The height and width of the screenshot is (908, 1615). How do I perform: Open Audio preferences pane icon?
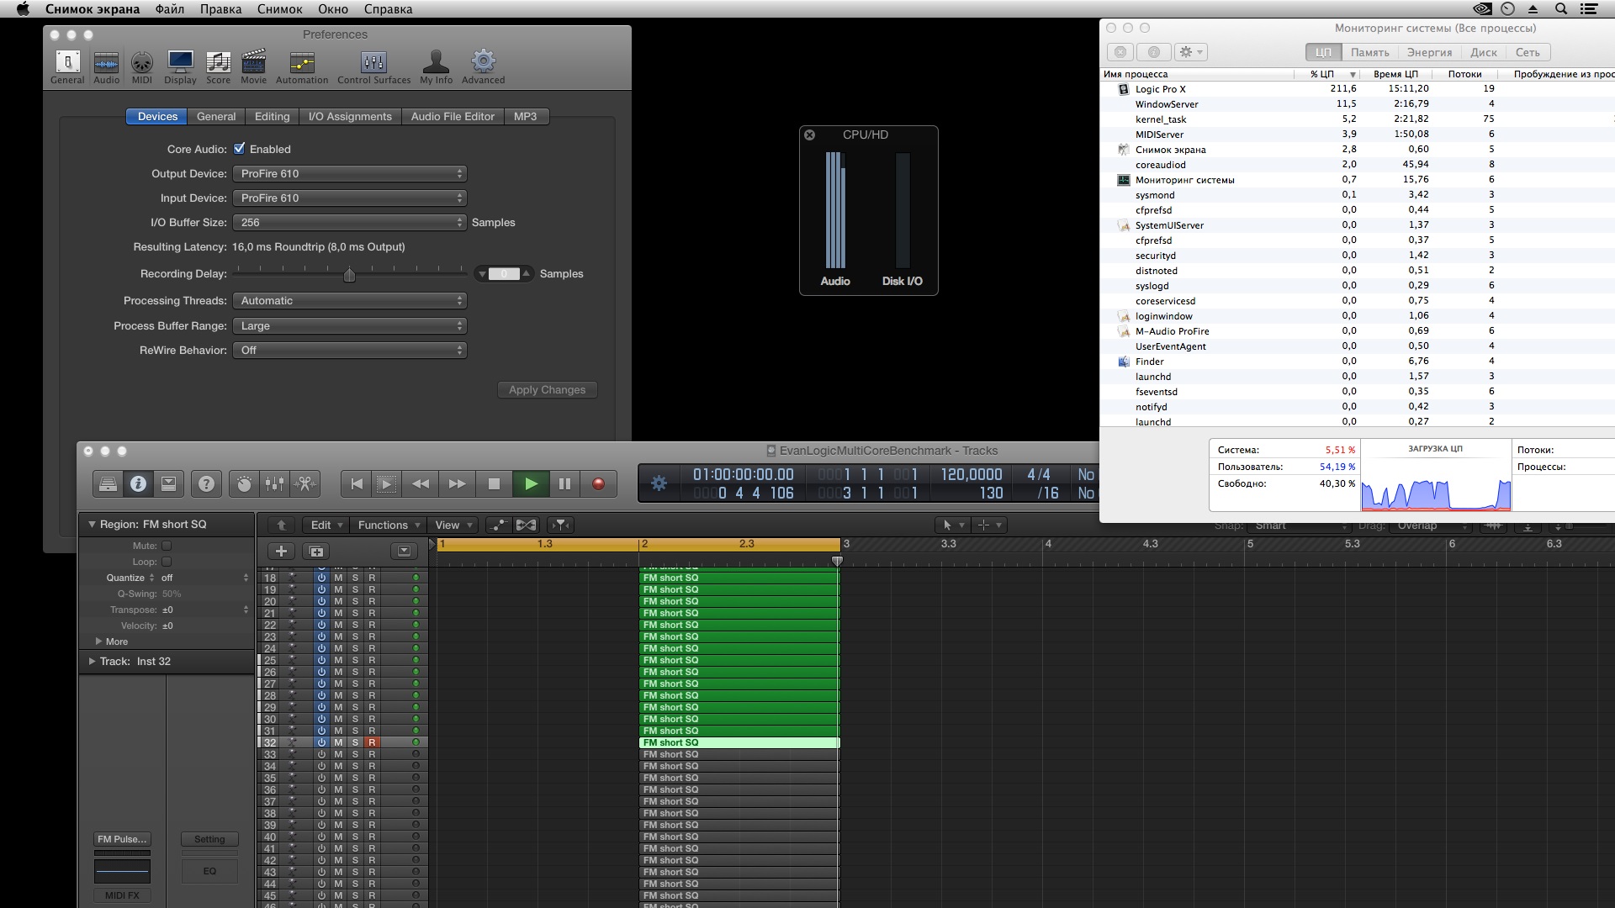[x=106, y=66]
